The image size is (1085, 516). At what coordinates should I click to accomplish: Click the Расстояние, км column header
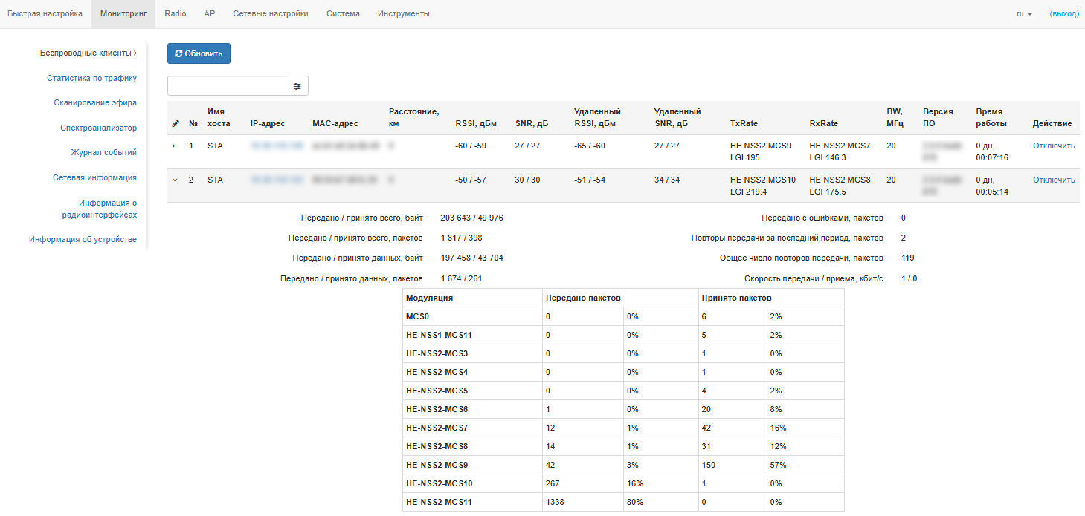pyautogui.click(x=413, y=117)
